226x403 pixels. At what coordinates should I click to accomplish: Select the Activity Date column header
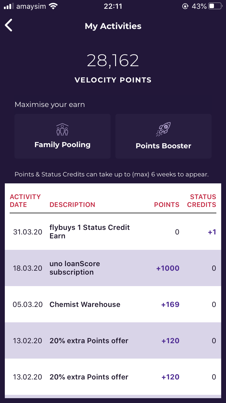point(25,201)
